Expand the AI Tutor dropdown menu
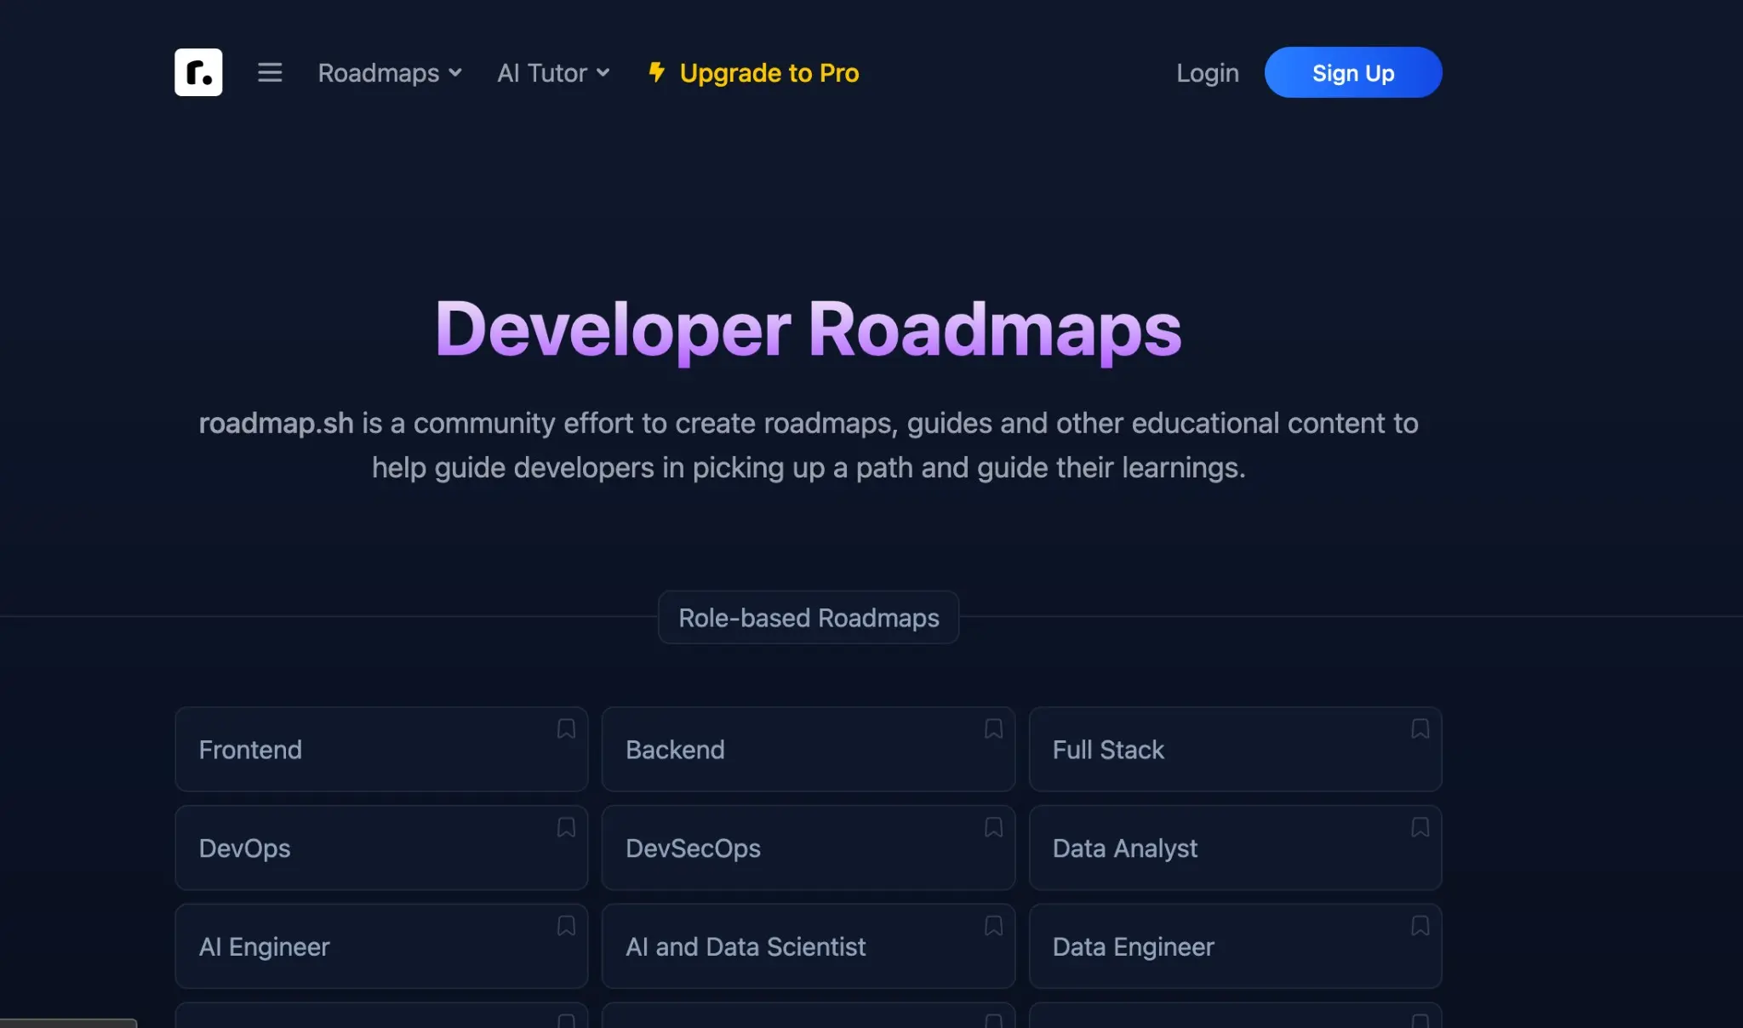Screen dimensions: 1743x1028 click(553, 73)
